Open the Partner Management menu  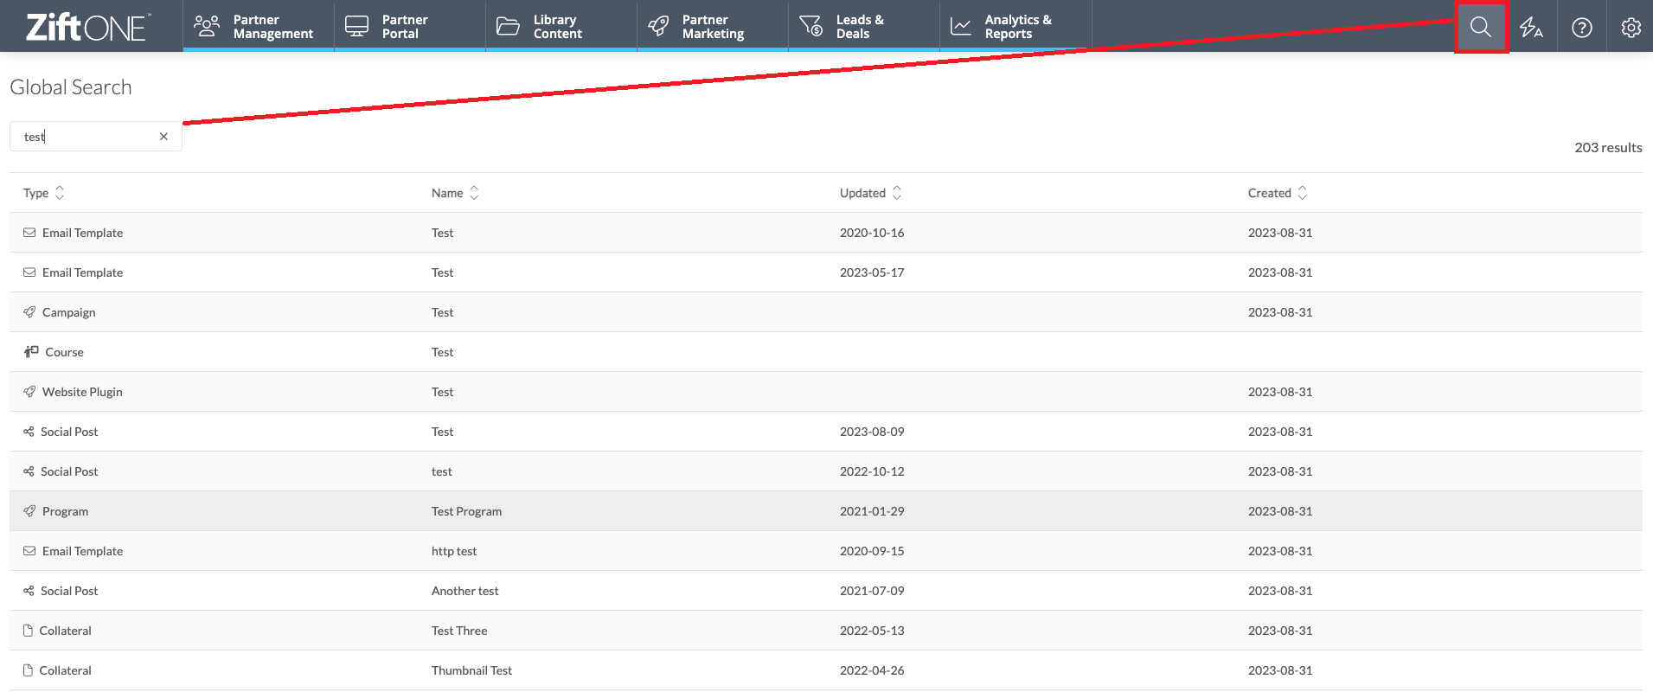259,27
